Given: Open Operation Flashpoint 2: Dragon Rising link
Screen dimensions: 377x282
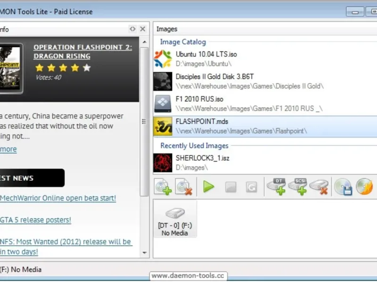Looking at the screenshot, I should (x=83, y=52).
